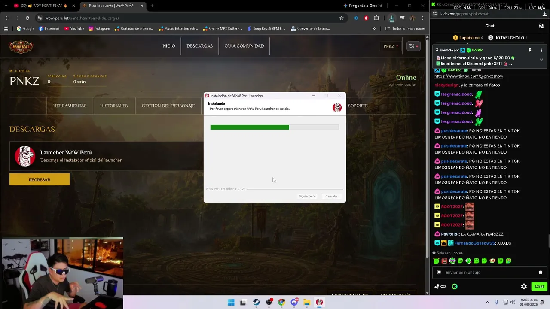Open Steam from the taskbar
The width and height of the screenshot is (550, 309).
pyautogui.click(x=257, y=302)
